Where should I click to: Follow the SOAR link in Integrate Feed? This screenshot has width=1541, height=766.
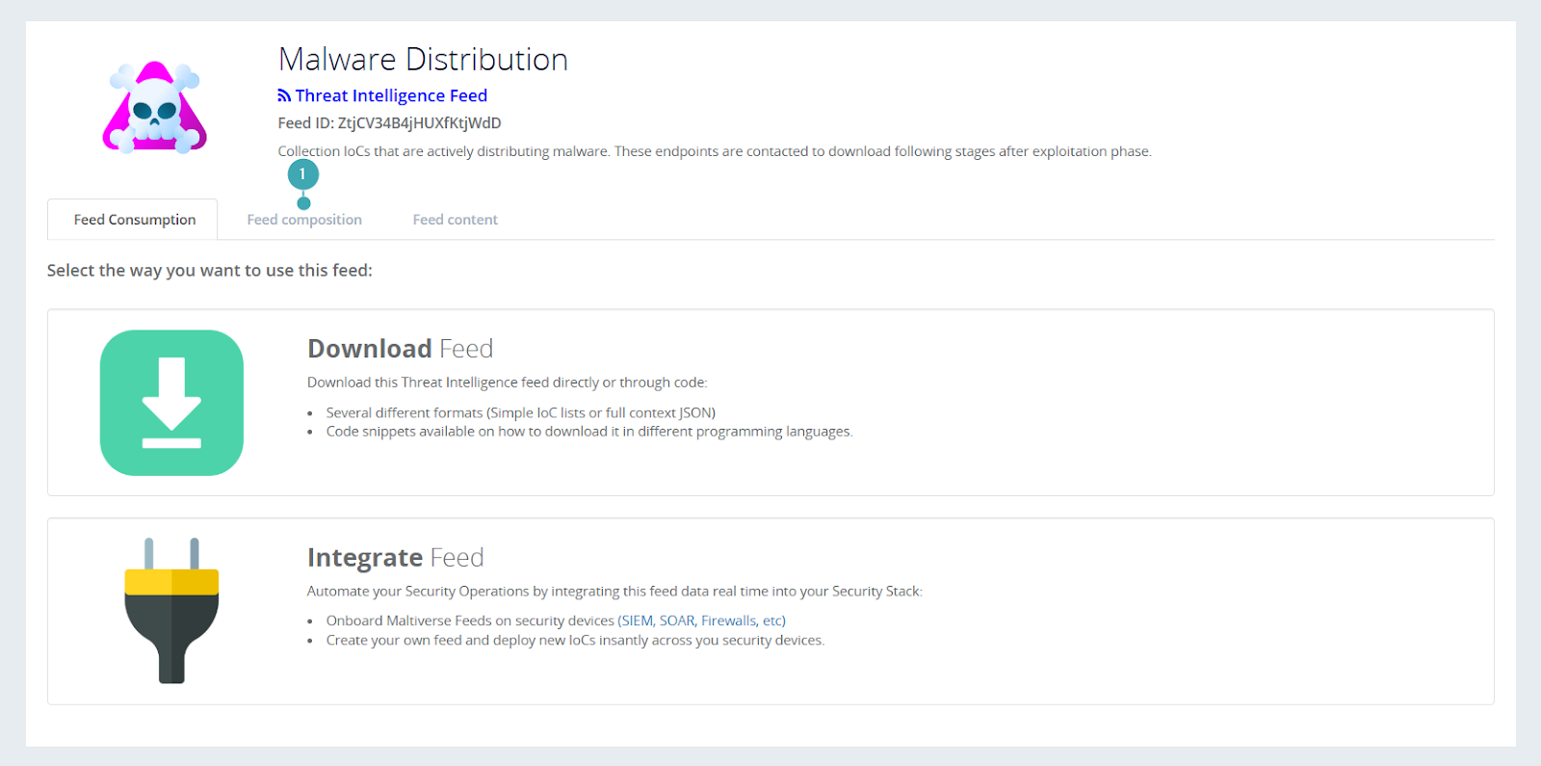677,621
